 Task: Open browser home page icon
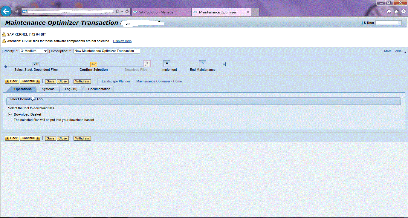(389, 12)
